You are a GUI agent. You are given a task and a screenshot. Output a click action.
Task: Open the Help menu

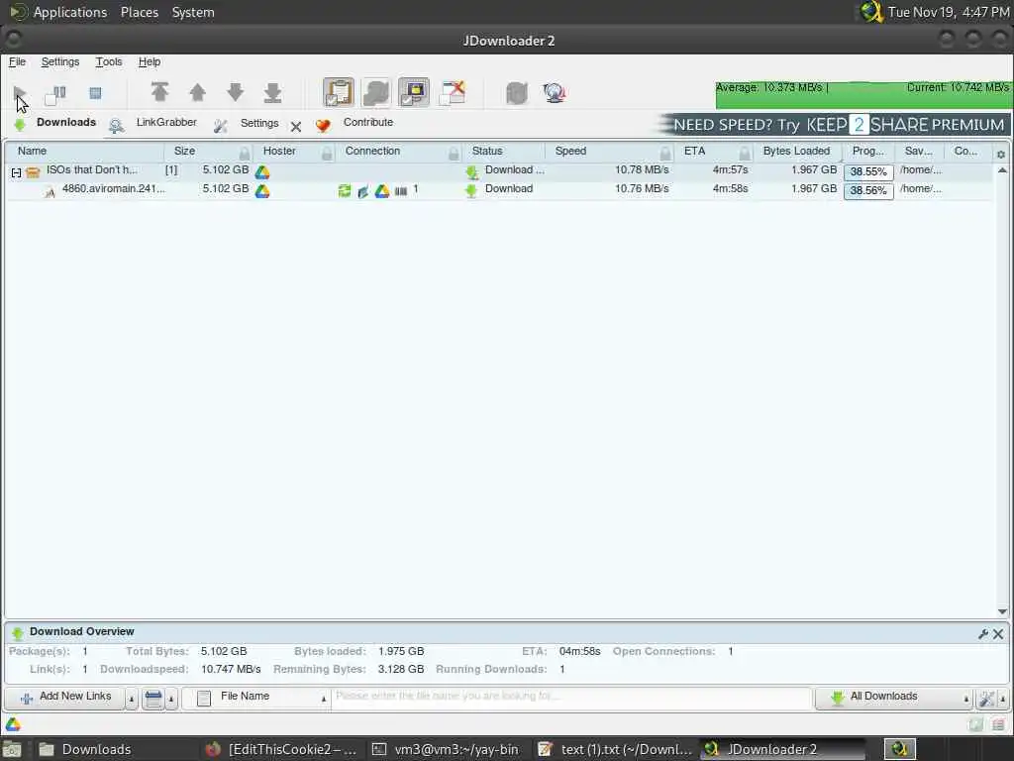pos(150,61)
